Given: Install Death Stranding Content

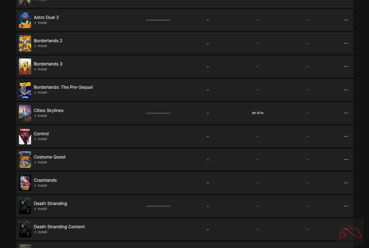Looking at the screenshot, I should tap(42, 232).
